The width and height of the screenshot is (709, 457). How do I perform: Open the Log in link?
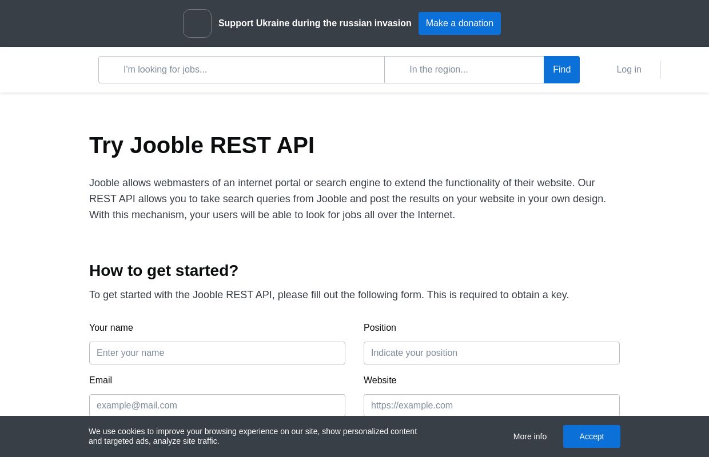[x=629, y=70]
